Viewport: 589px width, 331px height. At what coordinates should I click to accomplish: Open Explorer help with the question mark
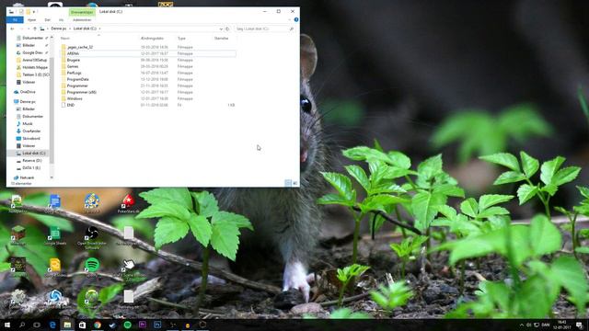(x=296, y=19)
